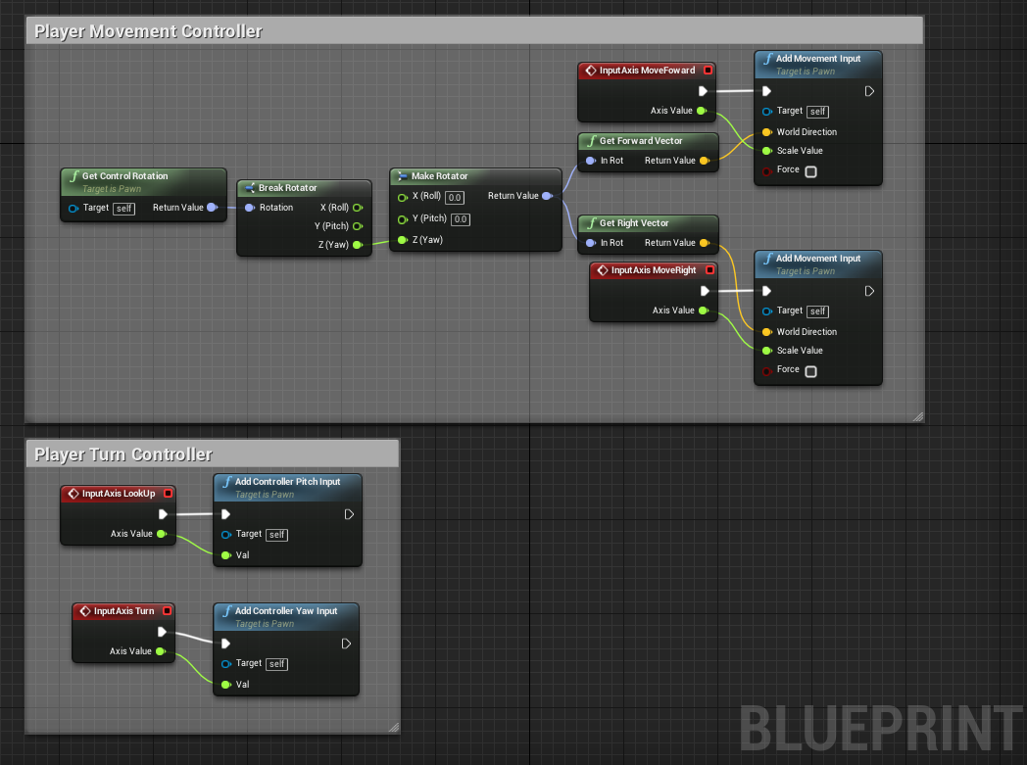Image resolution: width=1027 pixels, height=765 pixels.
Task: Click InputAxis Turn Axis Value pin
Action: pos(161,651)
